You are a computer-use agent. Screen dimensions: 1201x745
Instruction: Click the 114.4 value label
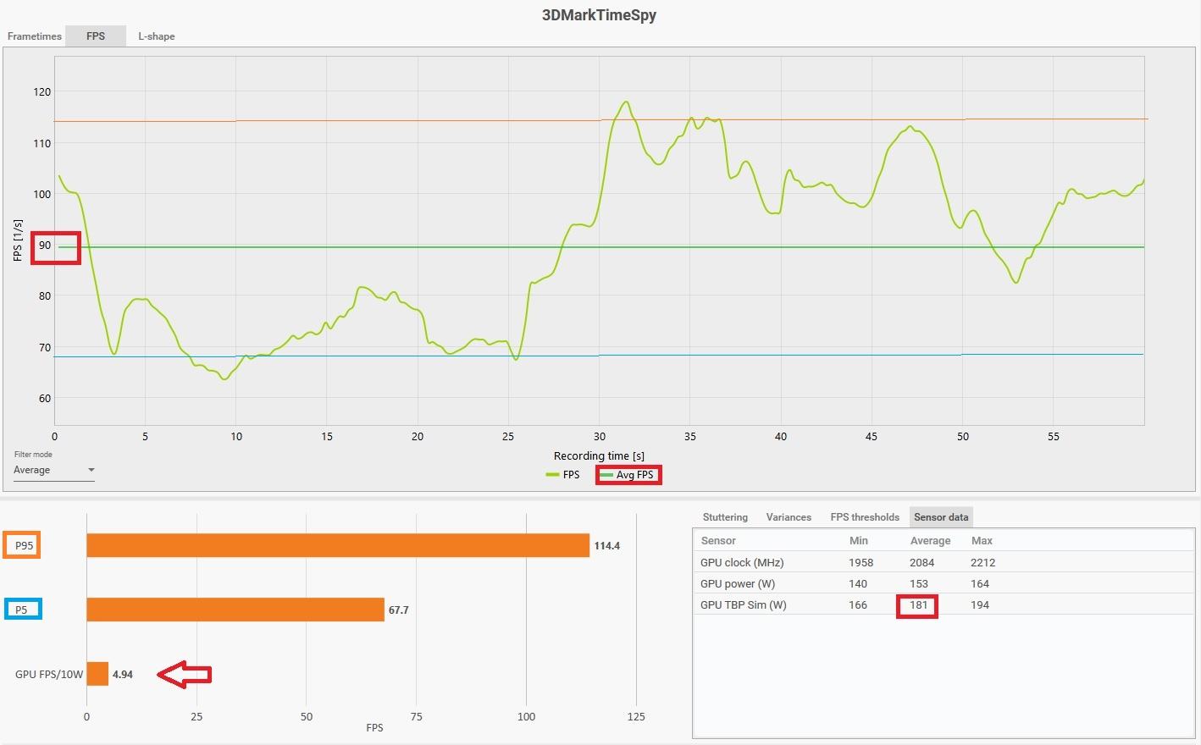click(606, 546)
